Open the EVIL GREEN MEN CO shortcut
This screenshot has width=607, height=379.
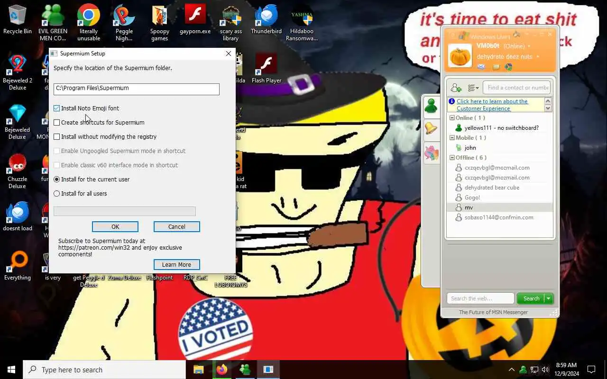tap(53, 23)
